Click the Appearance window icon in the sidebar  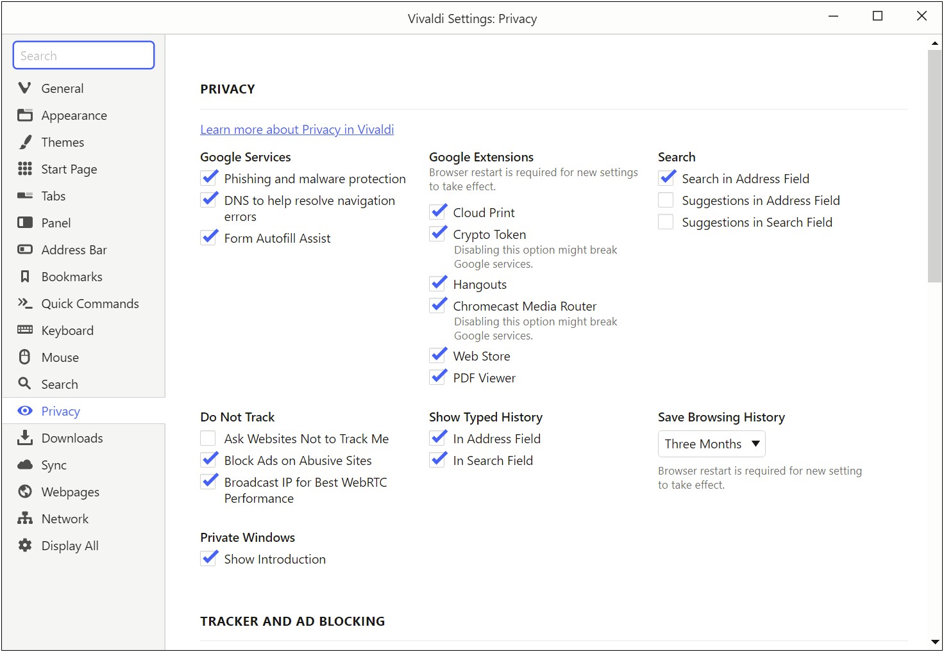click(24, 115)
